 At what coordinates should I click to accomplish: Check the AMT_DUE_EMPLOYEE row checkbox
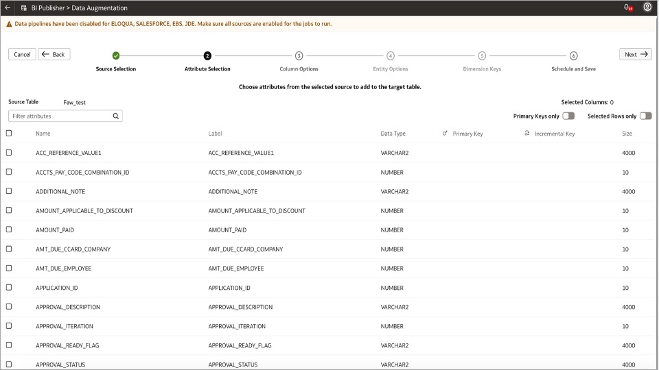[9, 268]
